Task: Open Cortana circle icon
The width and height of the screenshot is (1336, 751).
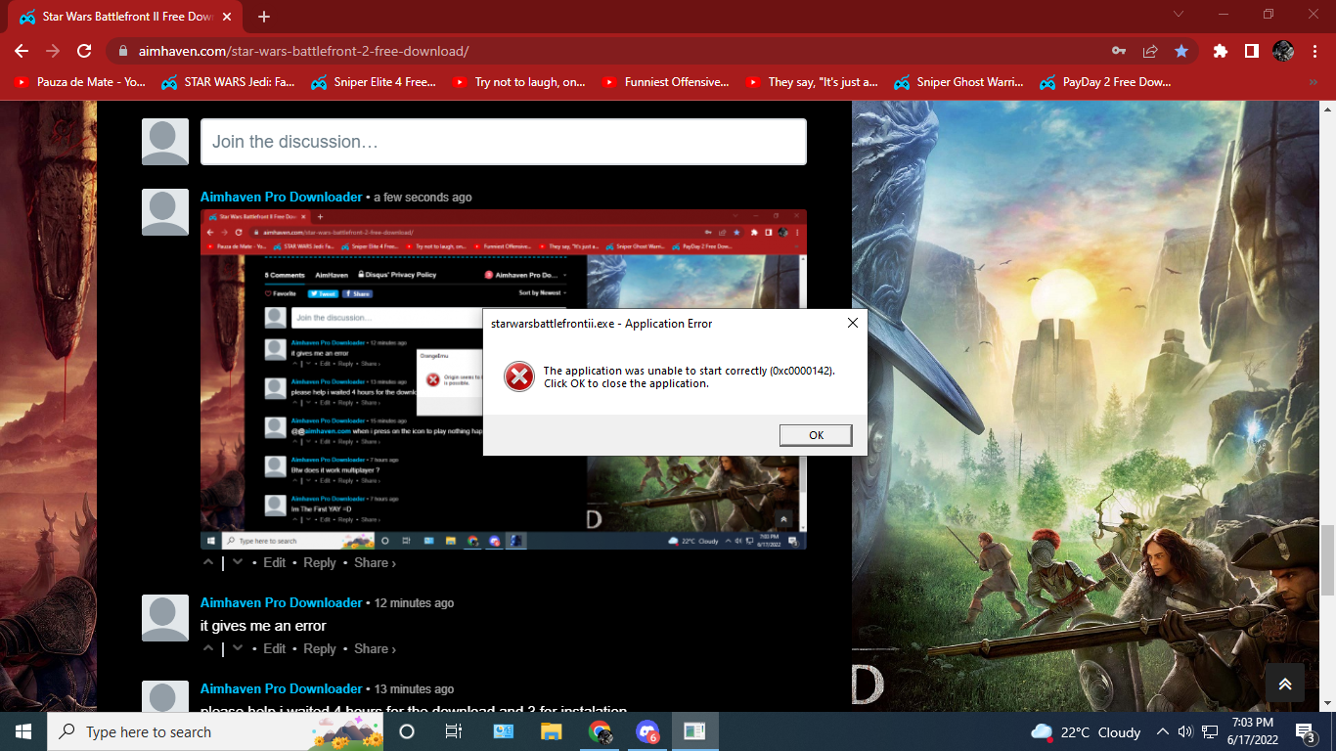Action: pyautogui.click(x=407, y=731)
